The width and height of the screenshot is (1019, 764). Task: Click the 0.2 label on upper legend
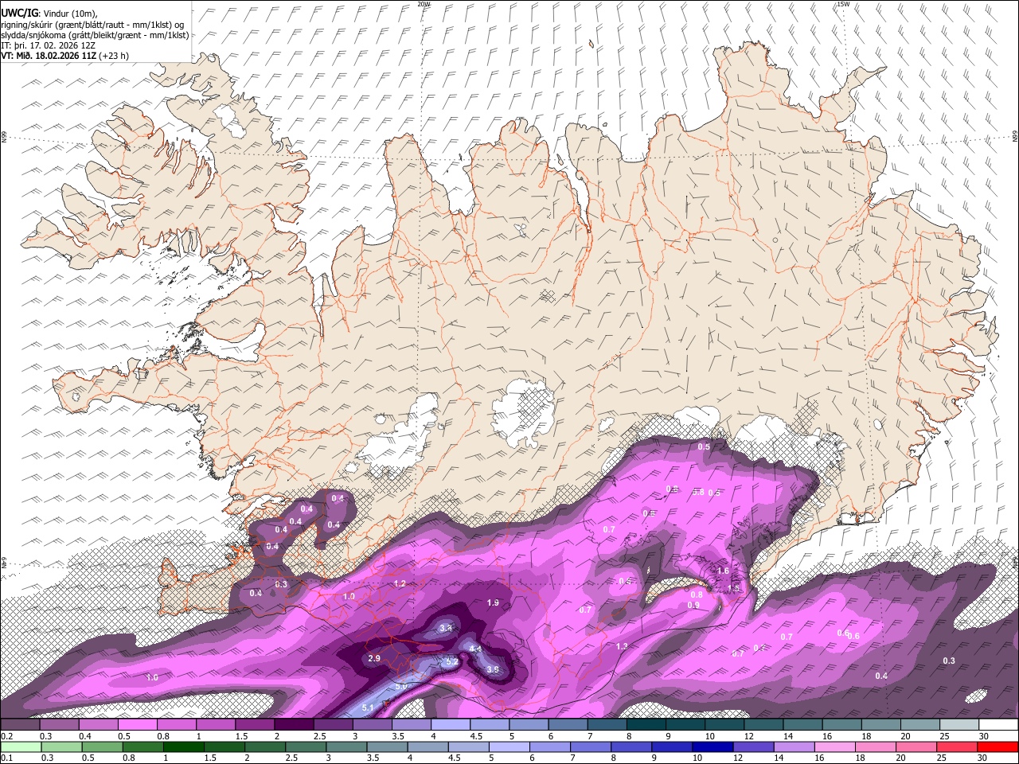[6, 736]
